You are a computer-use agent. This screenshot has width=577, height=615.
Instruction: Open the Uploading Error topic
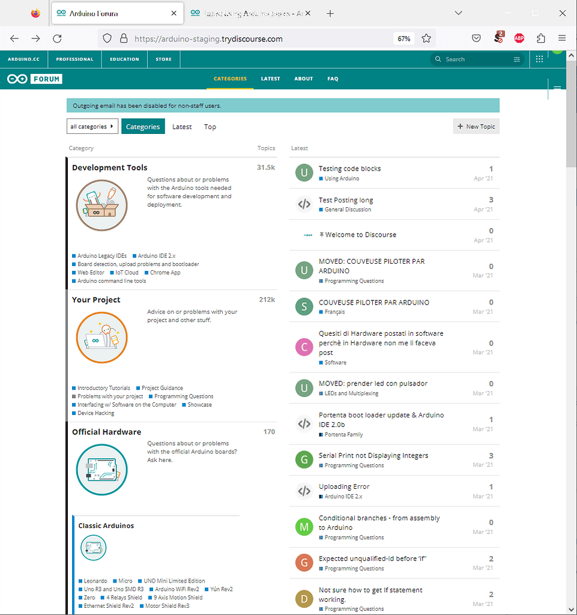(344, 486)
